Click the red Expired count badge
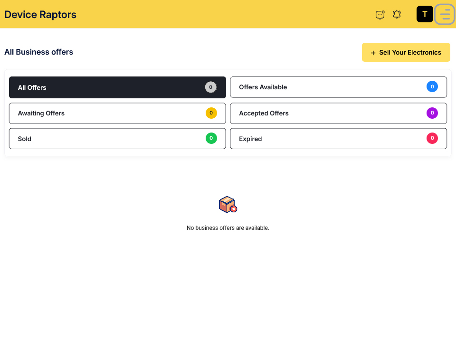This screenshot has height=342, width=456. coord(432,139)
